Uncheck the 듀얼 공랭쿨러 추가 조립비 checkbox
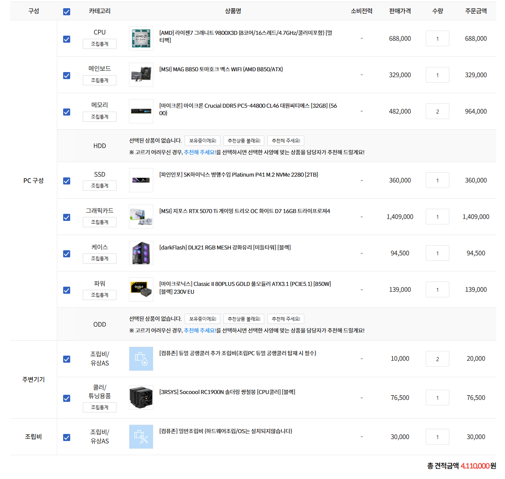Screen dimensions: 505x479 (67, 359)
